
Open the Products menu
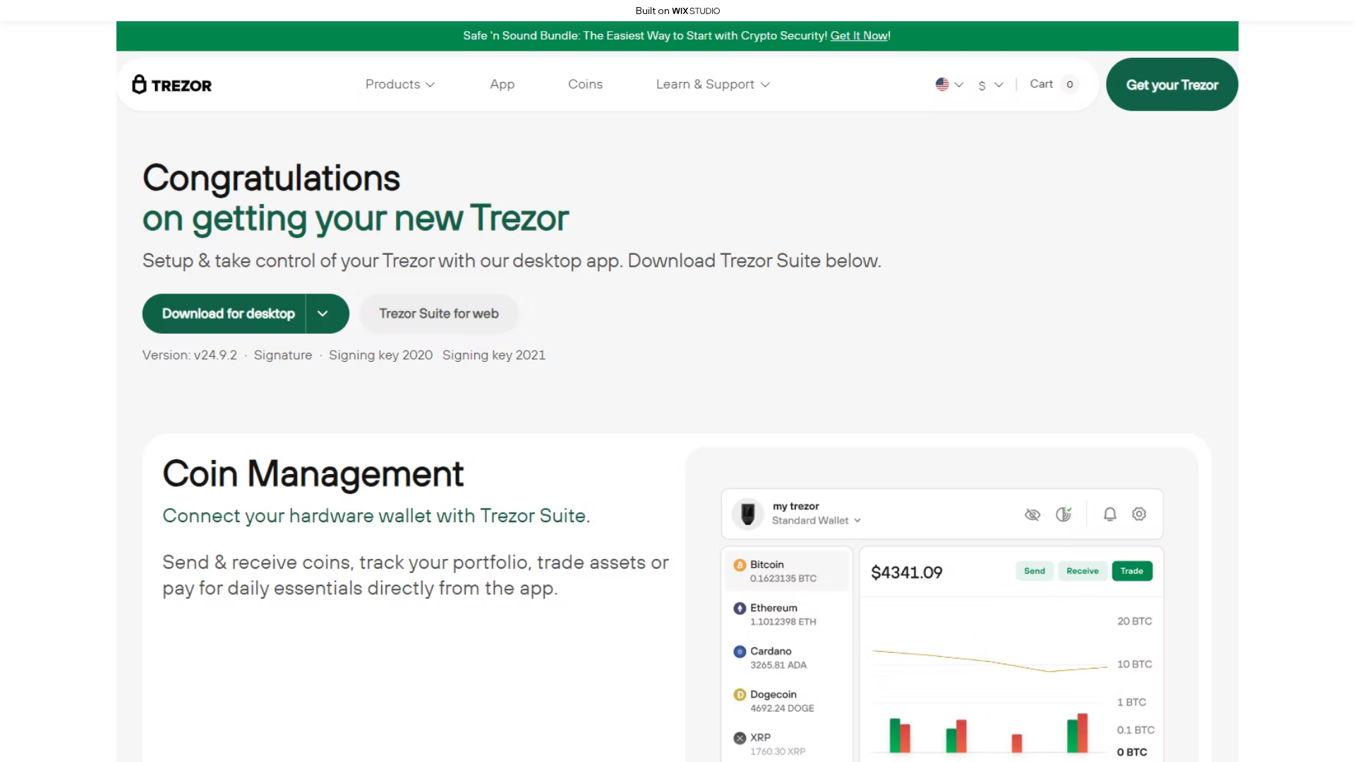click(399, 85)
